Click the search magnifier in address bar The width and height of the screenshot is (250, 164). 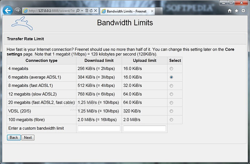78,11
